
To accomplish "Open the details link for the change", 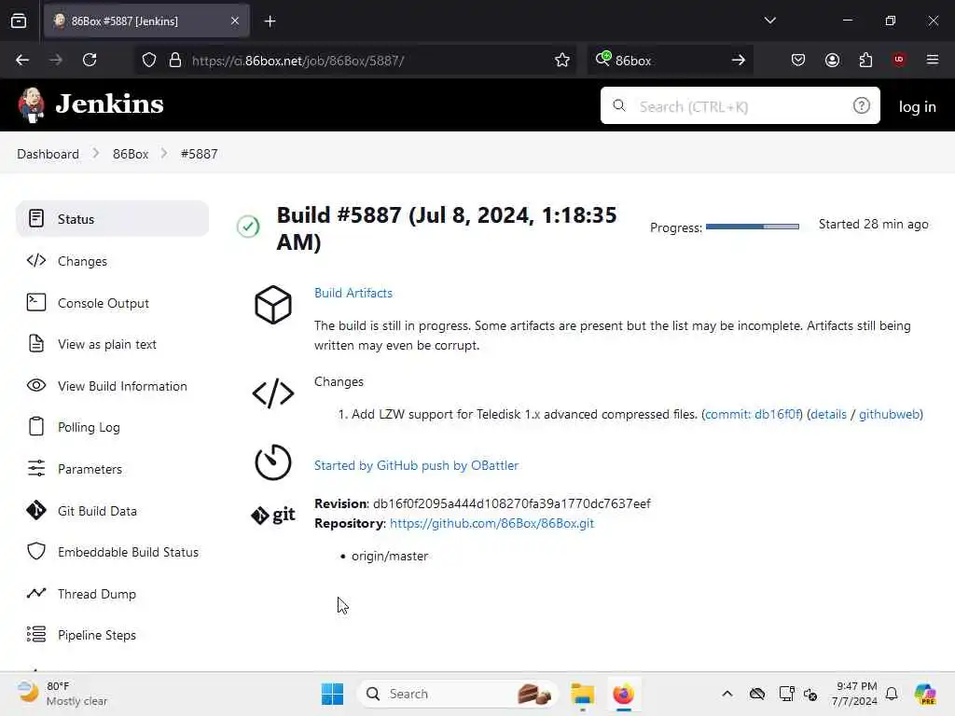I will tap(828, 415).
